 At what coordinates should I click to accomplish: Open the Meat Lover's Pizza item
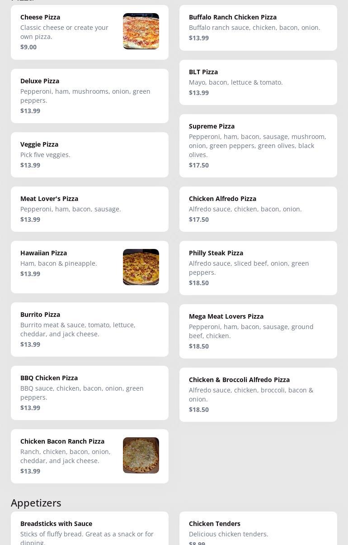(x=89, y=209)
